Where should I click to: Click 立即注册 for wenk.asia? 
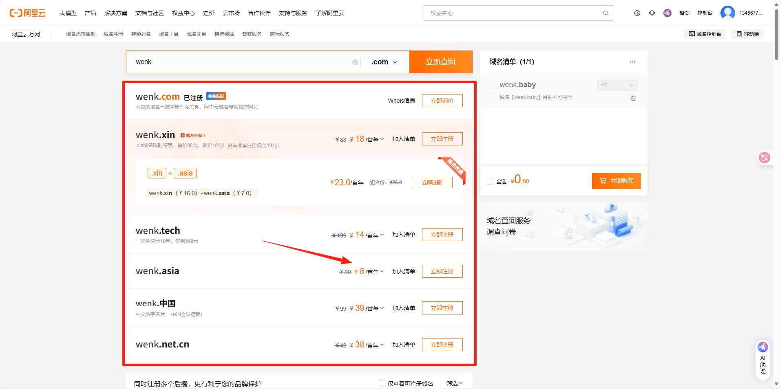tap(442, 271)
